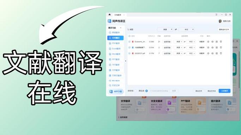The height and width of the screenshot is (135, 241).
Task: Click the 同声传译王 app logo
Action: click(109, 21)
